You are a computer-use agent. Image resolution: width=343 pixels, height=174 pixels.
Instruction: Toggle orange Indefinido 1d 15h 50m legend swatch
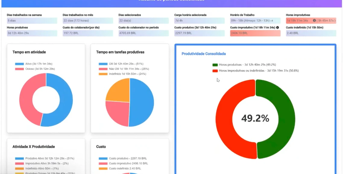[103, 74]
